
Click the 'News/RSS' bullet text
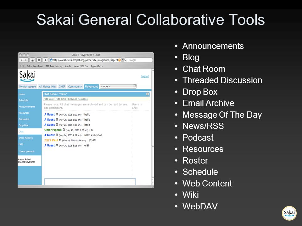[203, 126]
